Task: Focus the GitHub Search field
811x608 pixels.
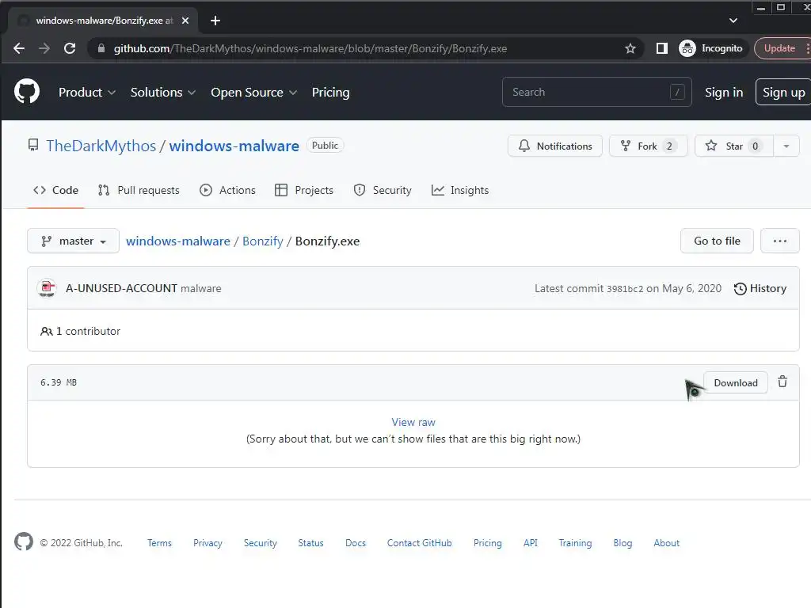Action: coord(597,92)
